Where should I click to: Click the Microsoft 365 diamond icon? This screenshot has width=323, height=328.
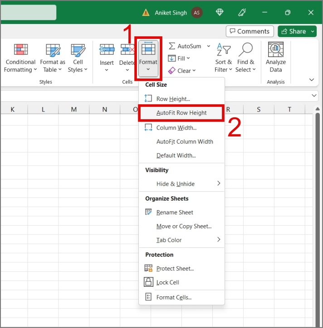(220, 12)
